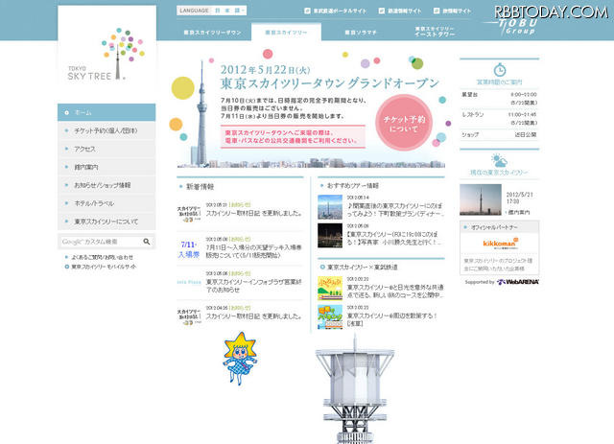Focus the Google カスタム検索 input field
The width and height of the screenshot is (614, 444).
coord(101,242)
